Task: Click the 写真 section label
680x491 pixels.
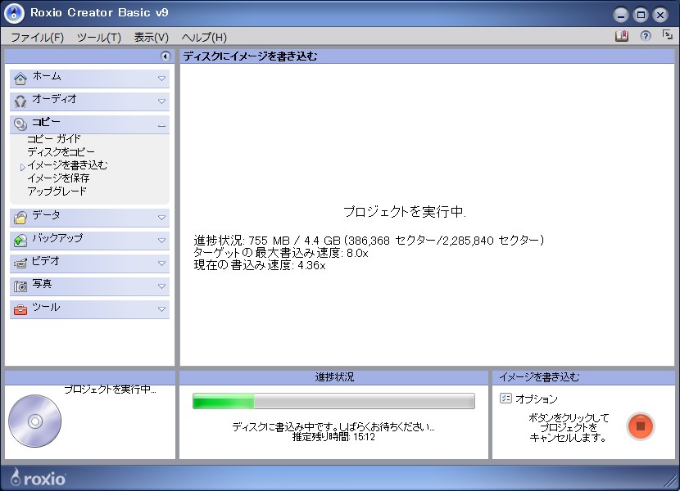Action: click(42, 284)
